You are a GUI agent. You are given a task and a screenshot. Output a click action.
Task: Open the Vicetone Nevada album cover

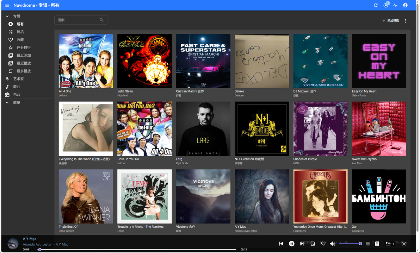pos(203,196)
